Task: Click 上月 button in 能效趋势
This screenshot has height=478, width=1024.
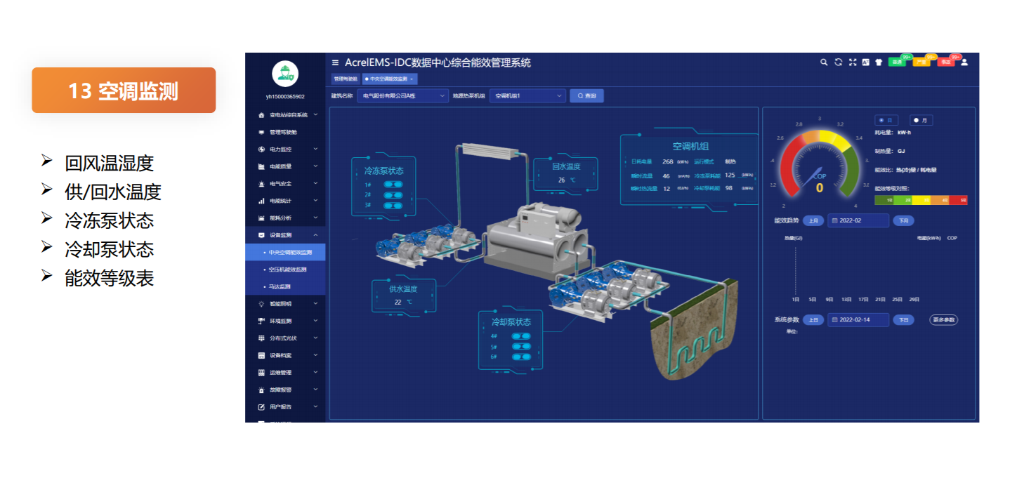Action: pyautogui.click(x=813, y=220)
